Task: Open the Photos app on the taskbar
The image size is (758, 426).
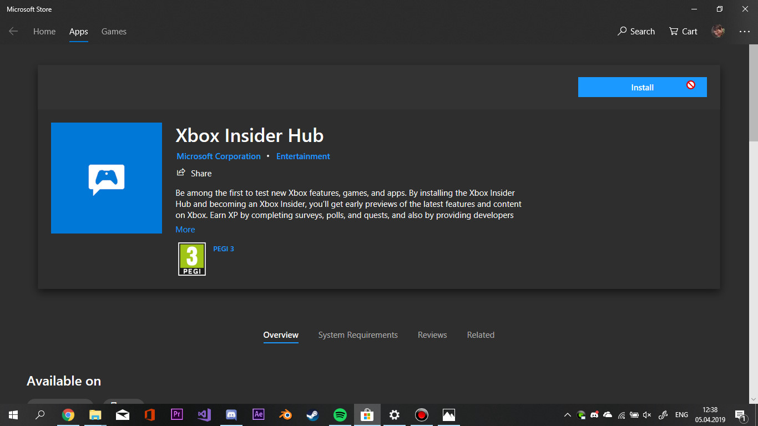Action: 449,415
